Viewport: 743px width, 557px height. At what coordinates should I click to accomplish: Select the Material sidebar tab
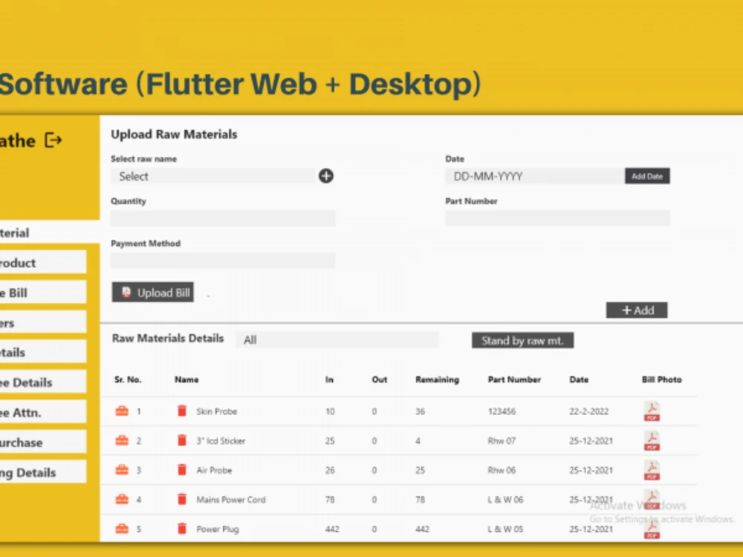(50, 232)
